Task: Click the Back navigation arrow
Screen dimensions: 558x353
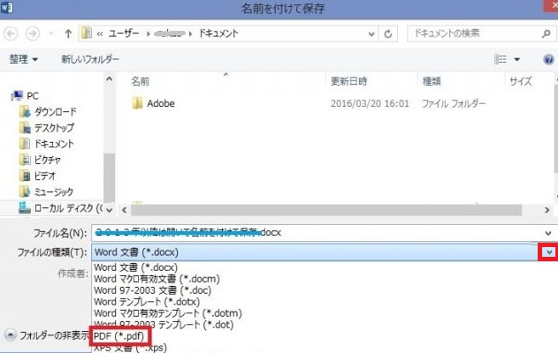Action: click(x=11, y=34)
